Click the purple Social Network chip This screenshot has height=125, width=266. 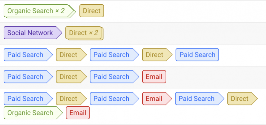point(33,33)
